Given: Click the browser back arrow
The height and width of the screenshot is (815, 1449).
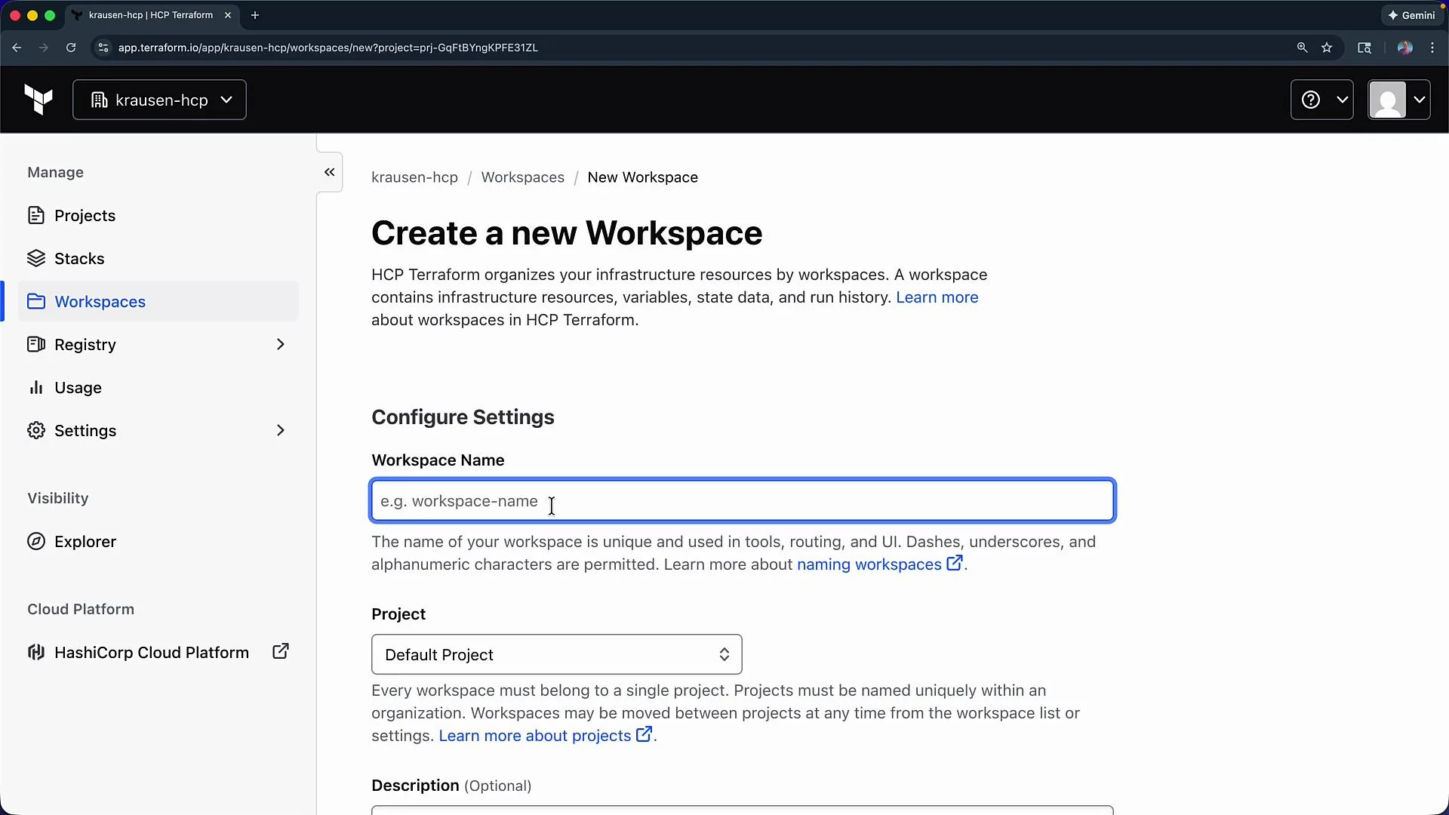Looking at the screenshot, I should click(x=17, y=48).
